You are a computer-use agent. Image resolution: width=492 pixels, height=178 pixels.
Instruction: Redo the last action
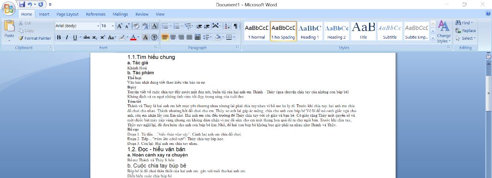(x=41, y=4)
